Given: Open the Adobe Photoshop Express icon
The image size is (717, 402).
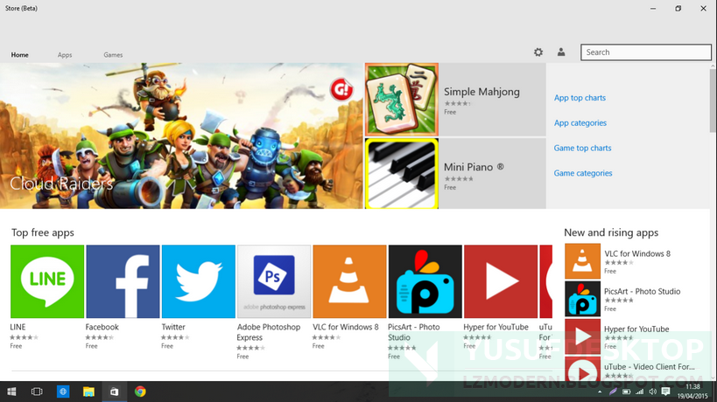Looking at the screenshot, I should [x=274, y=281].
